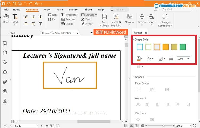Open the Attachments paperclip panel
The width and height of the screenshot is (200, 128).
(x=5, y=82)
